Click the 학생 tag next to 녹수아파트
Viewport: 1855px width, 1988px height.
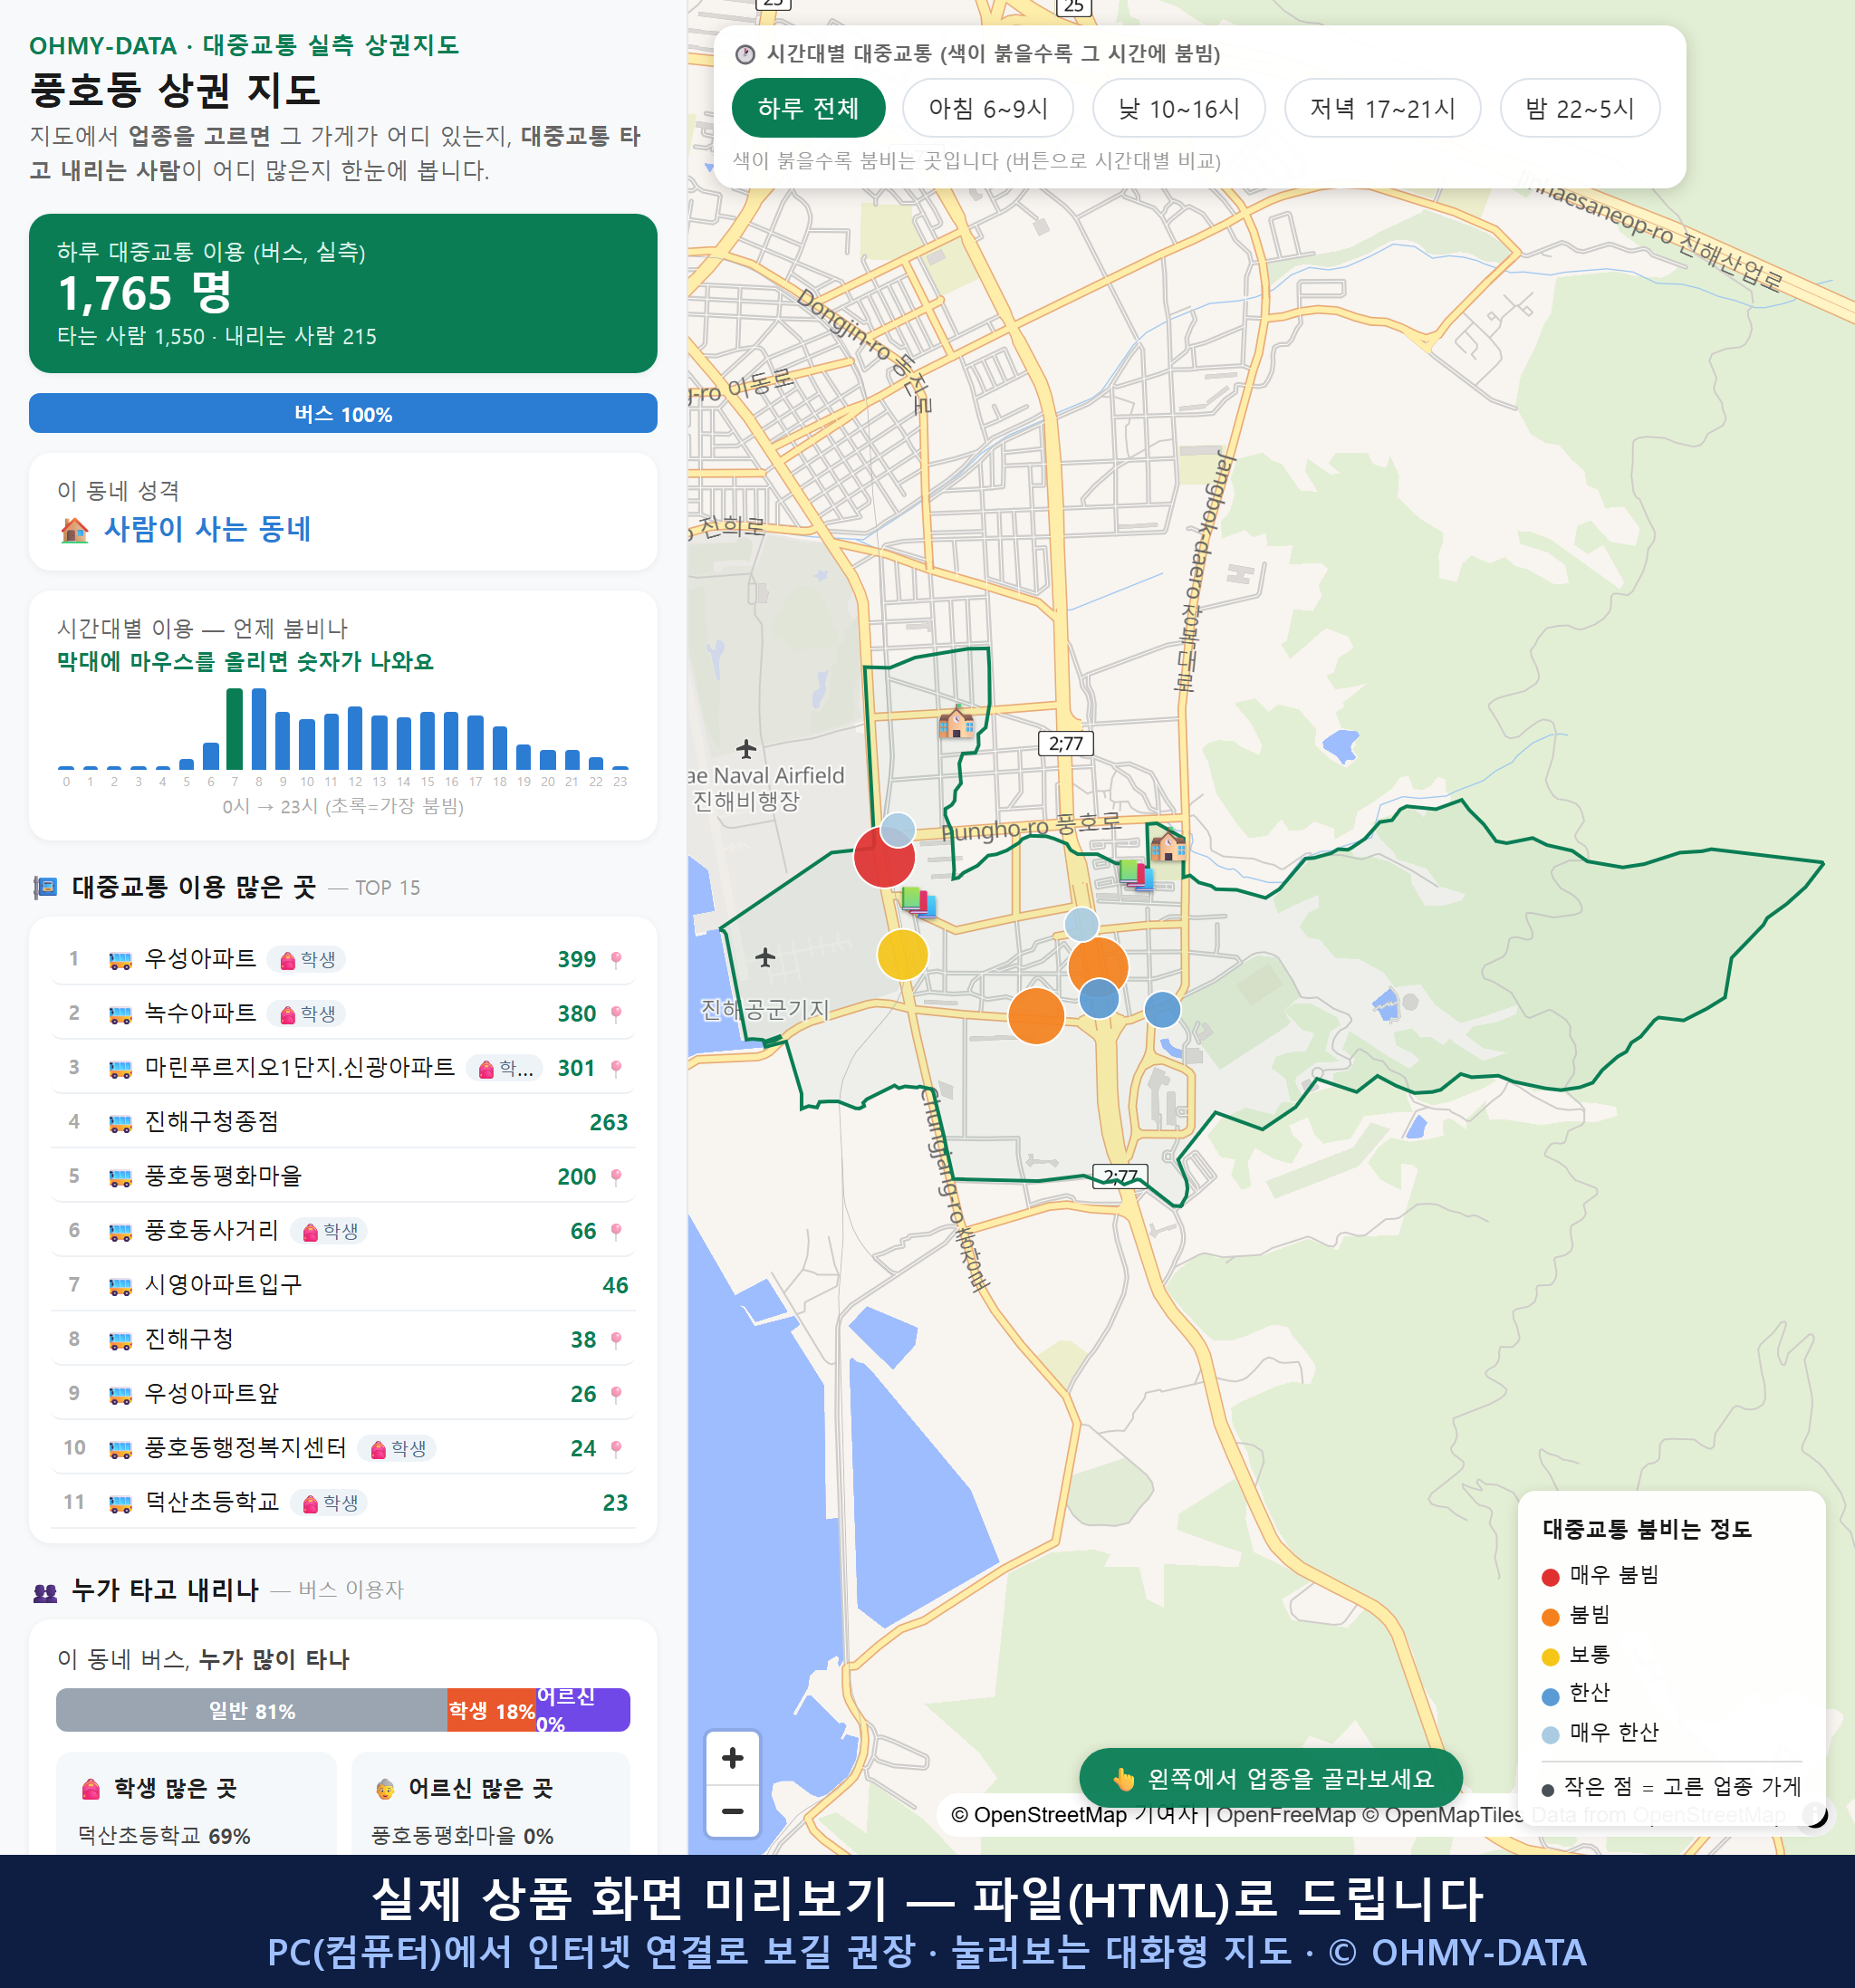pyautogui.click(x=307, y=1013)
